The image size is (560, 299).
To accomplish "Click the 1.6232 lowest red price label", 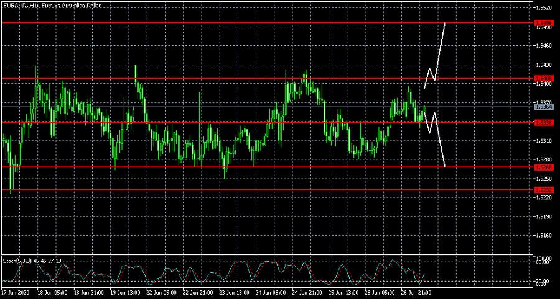I will [x=543, y=190].
